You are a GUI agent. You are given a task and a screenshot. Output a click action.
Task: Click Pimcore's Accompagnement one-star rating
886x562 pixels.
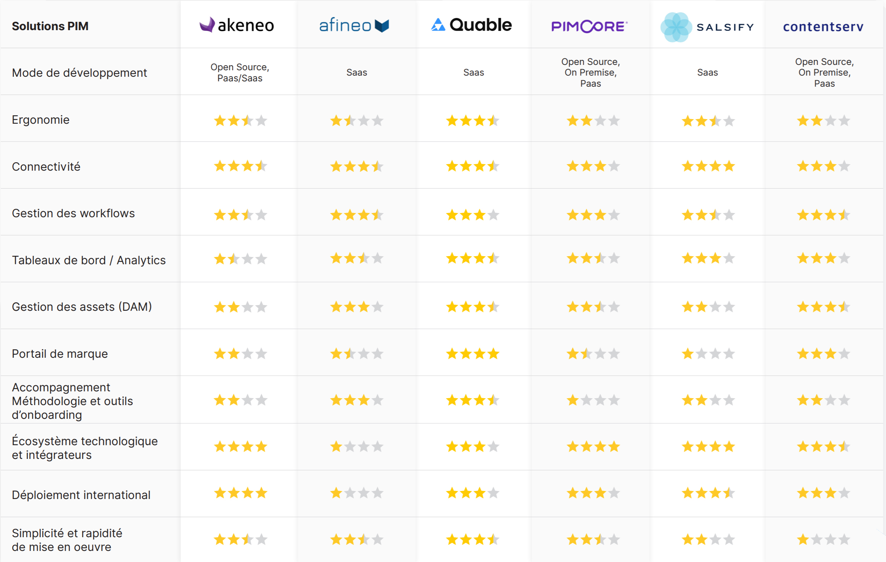click(593, 400)
